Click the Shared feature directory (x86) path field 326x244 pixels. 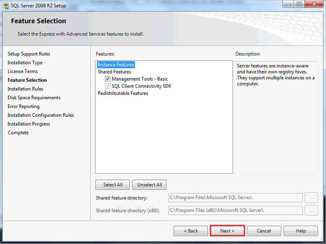click(236, 211)
